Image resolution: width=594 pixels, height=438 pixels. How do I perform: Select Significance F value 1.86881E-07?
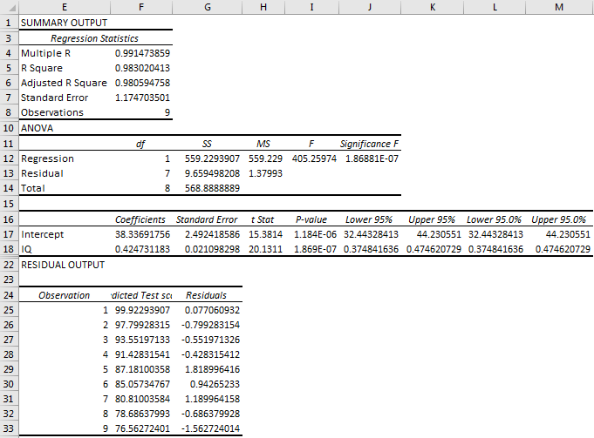pyautogui.click(x=372, y=158)
